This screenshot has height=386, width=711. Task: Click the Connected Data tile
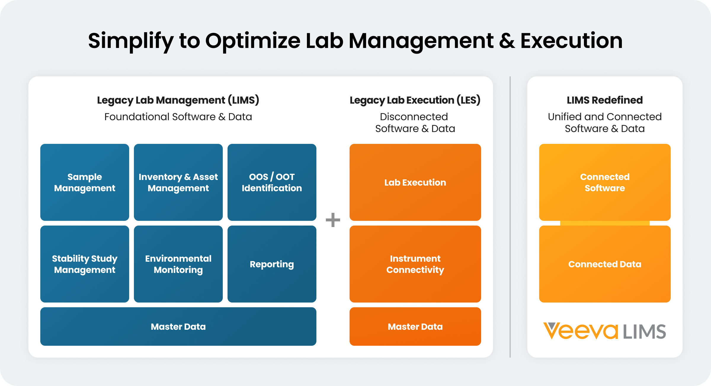tap(605, 264)
